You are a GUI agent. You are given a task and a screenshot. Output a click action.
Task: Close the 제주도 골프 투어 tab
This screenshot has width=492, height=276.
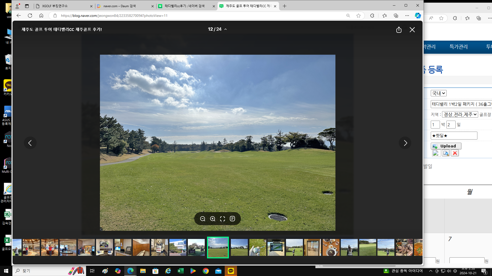click(x=275, y=6)
